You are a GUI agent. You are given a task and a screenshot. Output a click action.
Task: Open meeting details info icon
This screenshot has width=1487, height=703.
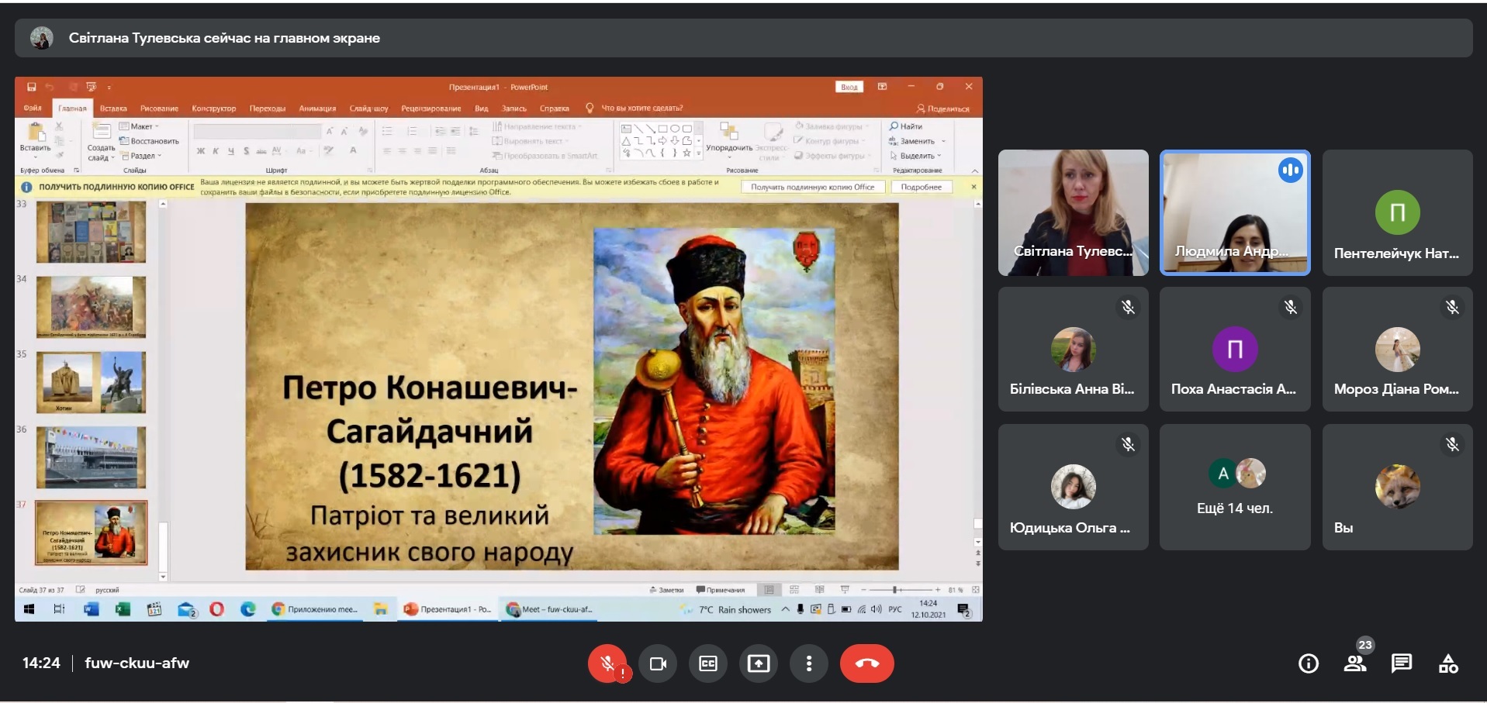coord(1309,663)
